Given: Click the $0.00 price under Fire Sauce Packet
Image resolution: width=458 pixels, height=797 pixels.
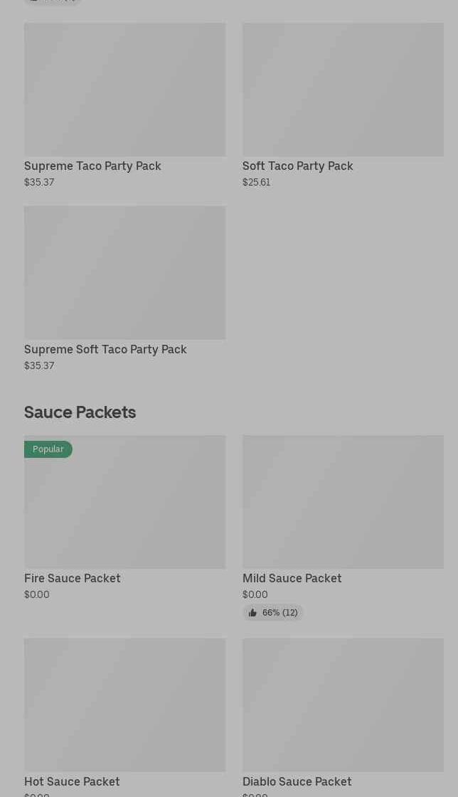Looking at the screenshot, I should tap(37, 594).
